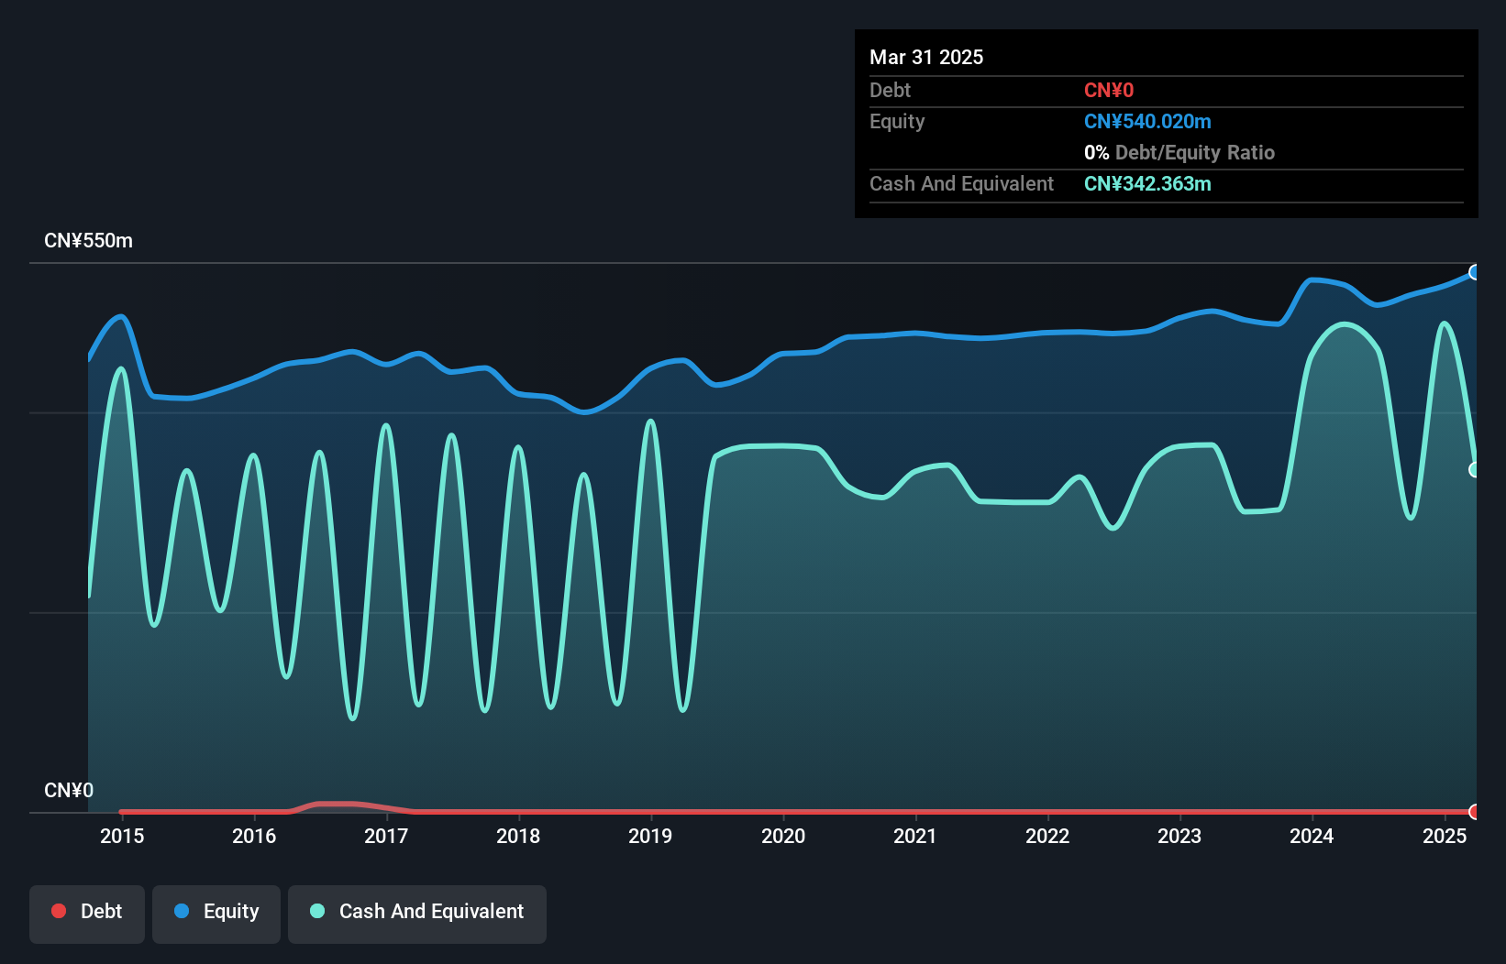The width and height of the screenshot is (1506, 964).
Task: Click the CN¥342.363m cash value
Action: click(x=1147, y=183)
